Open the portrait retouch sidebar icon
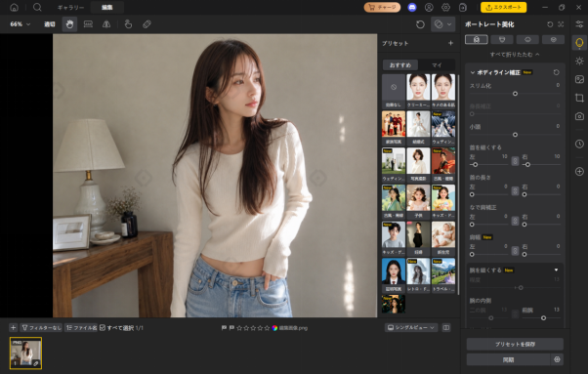 (x=579, y=43)
